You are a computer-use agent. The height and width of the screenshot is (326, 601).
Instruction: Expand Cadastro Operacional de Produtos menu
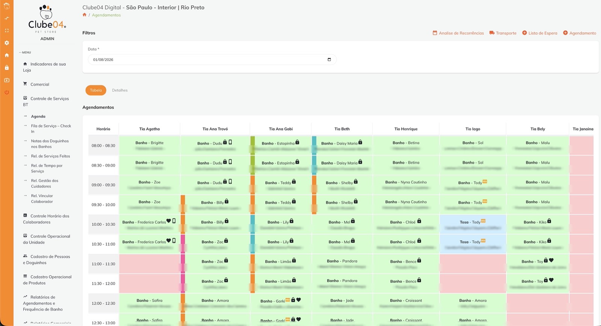47,280
